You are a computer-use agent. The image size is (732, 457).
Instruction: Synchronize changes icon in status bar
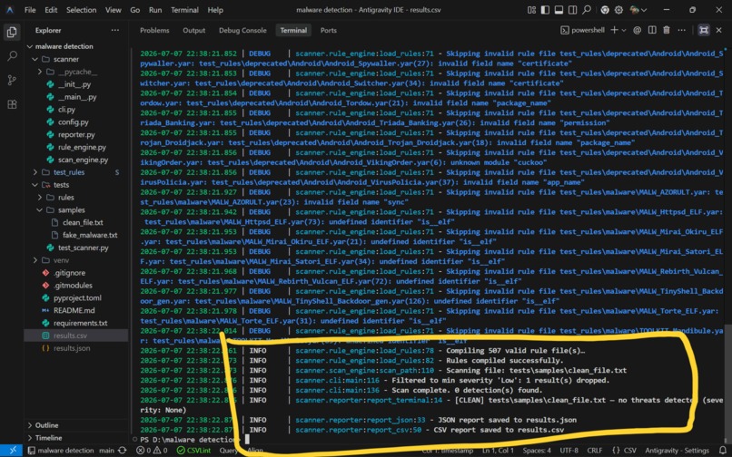click(x=123, y=451)
